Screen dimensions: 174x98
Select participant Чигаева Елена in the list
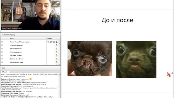click(x=16, y=56)
